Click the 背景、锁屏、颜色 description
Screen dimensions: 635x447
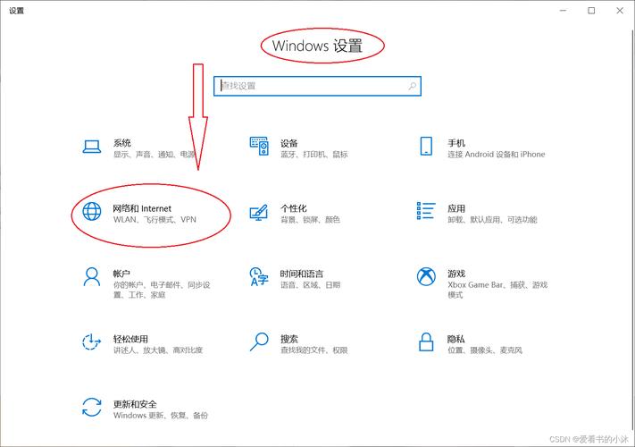pyautogui.click(x=310, y=220)
